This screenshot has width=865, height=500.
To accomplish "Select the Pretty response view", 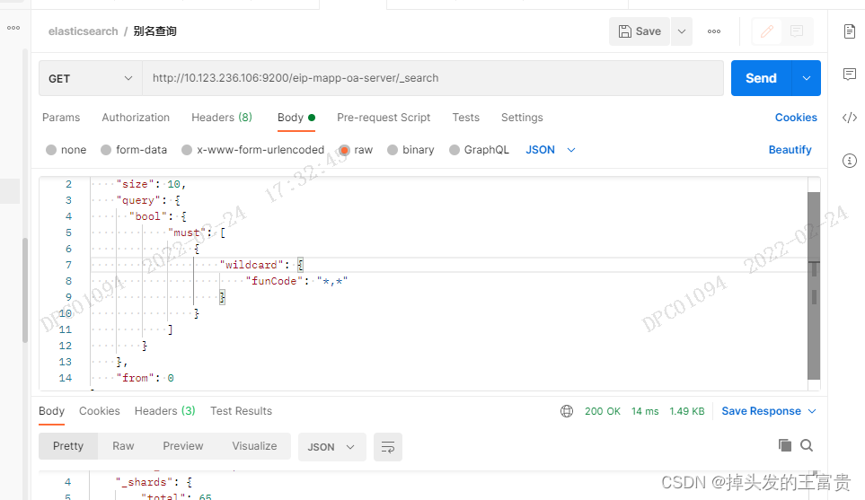I will 68,446.
